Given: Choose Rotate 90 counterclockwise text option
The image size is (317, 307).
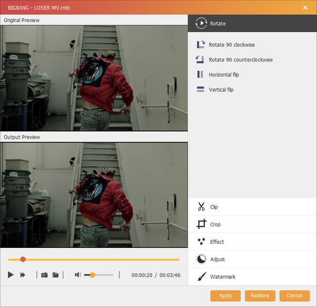Looking at the screenshot, I should [x=240, y=60].
